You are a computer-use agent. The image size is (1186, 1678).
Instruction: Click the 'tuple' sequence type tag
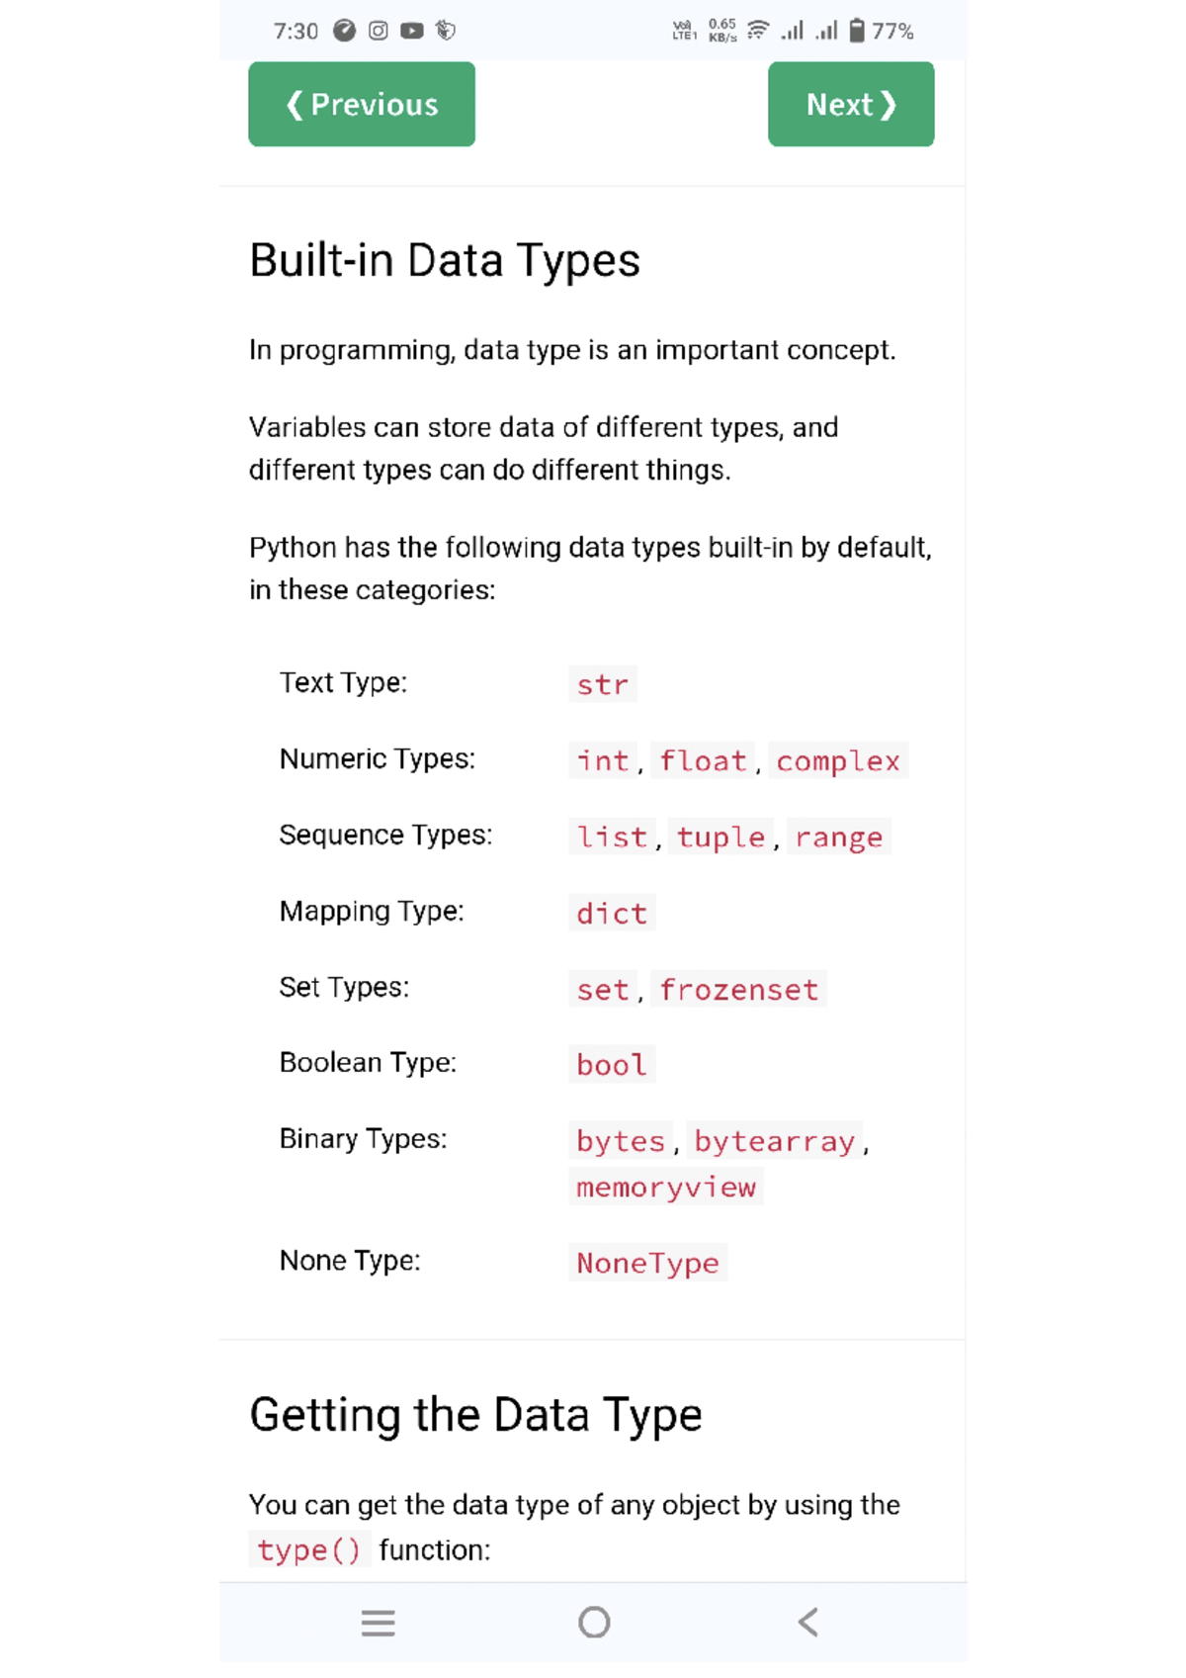(x=720, y=837)
